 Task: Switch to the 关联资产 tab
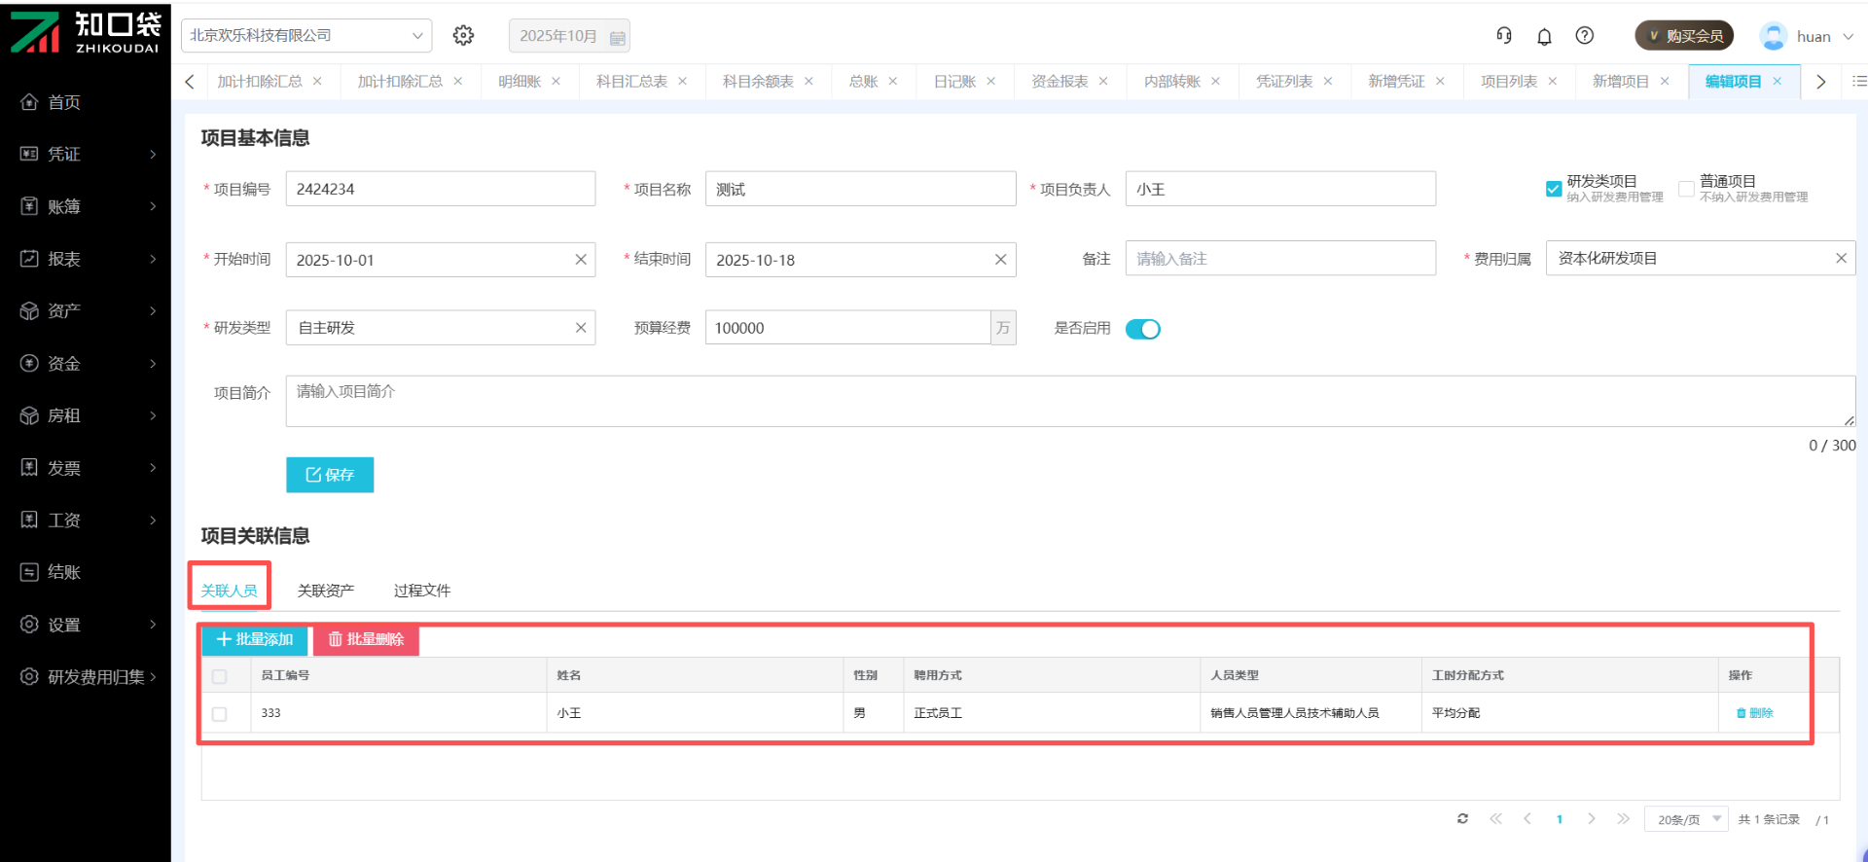coord(325,591)
